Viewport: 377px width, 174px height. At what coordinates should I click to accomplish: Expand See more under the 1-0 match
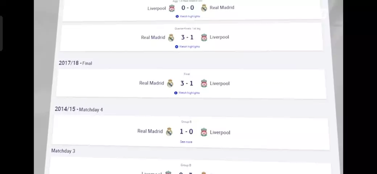186,142
